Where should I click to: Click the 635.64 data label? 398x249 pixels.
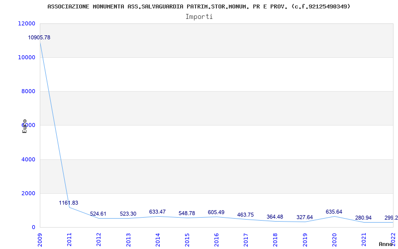click(x=334, y=212)
